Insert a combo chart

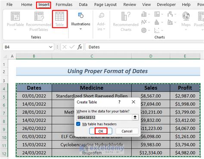click(170, 22)
